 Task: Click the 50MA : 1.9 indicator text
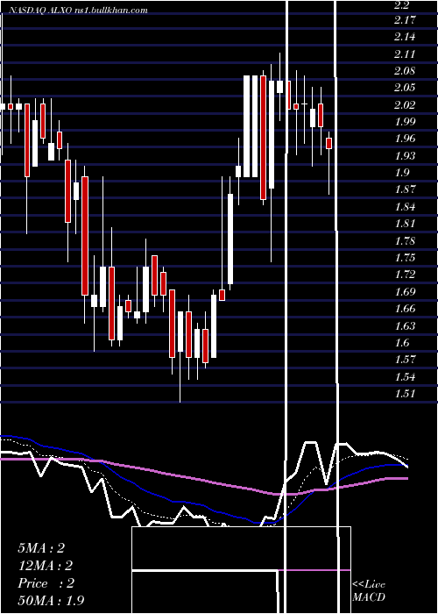[x=51, y=601]
